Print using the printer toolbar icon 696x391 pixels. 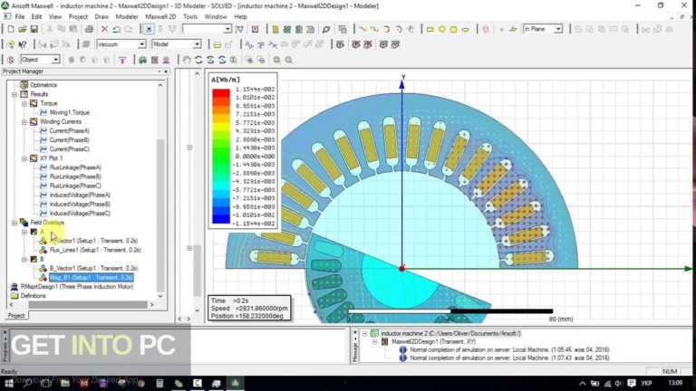point(89,29)
